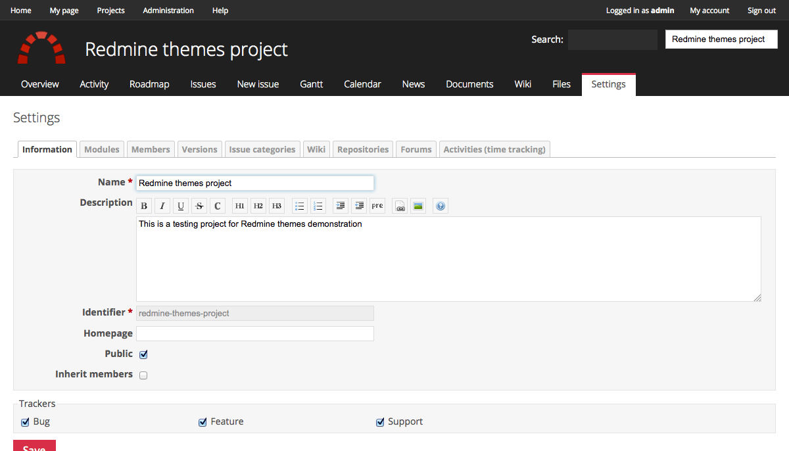The width and height of the screenshot is (789, 451).
Task: Open My account link
Action: (709, 11)
